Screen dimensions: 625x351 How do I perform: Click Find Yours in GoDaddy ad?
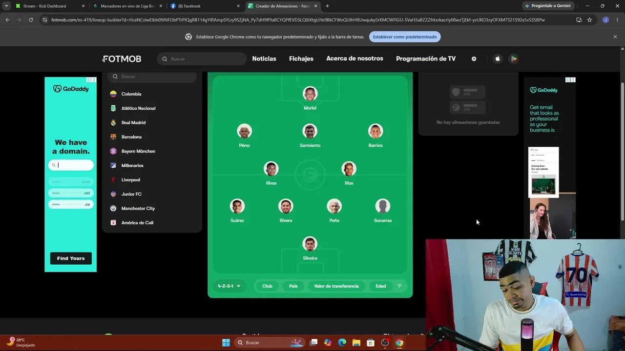[x=71, y=258]
